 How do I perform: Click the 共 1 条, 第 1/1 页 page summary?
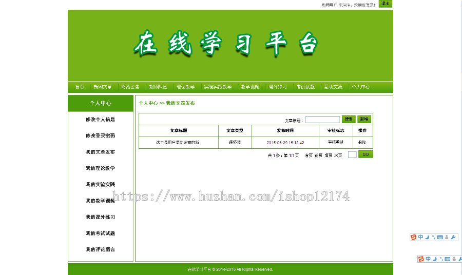pos(283,155)
